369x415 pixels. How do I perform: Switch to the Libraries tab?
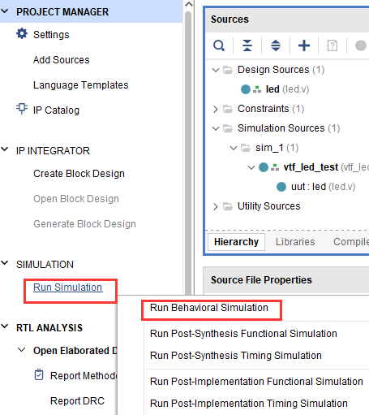click(x=295, y=242)
